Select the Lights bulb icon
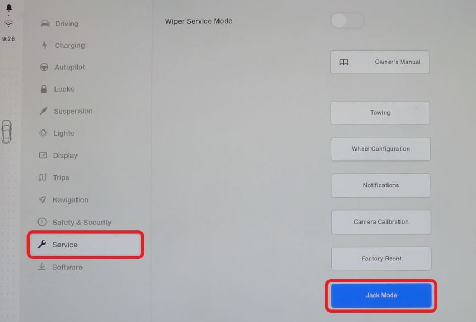 [x=43, y=133]
